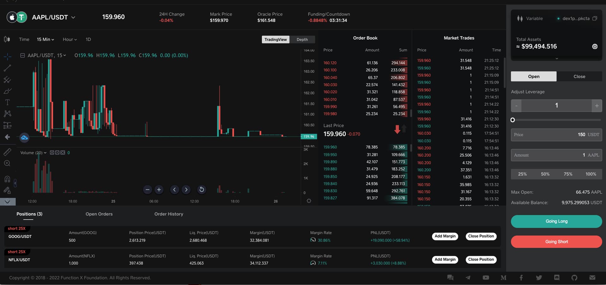Click the Twitter icon in the footer
The image size is (606, 285).
point(539,277)
